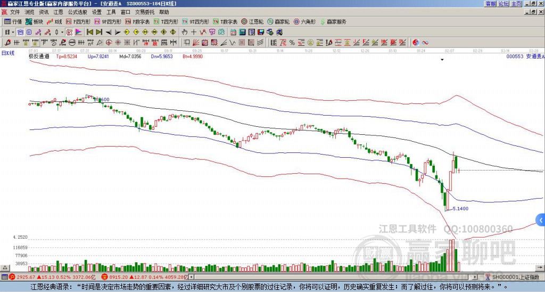Open the 公式选股 menu
The height and width of the screenshot is (292, 545).
tap(78, 12)
